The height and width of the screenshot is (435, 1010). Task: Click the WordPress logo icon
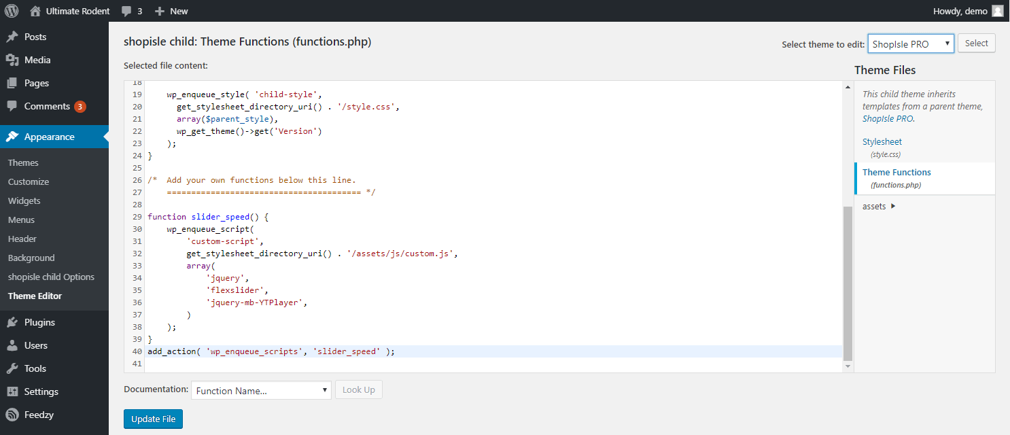(12, 11)
